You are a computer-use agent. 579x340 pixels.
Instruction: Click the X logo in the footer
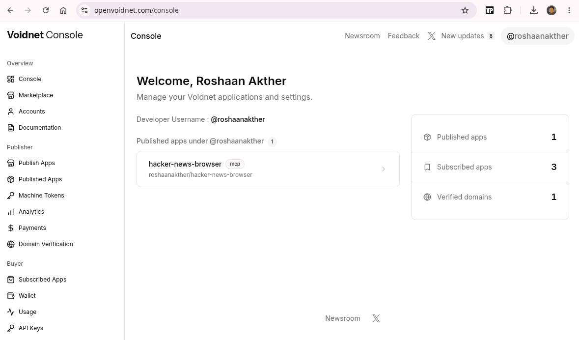click(x=376, y=318)
